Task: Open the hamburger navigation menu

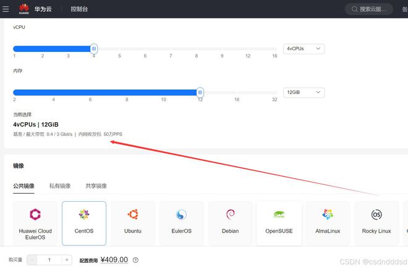Action: pos(6,9)
